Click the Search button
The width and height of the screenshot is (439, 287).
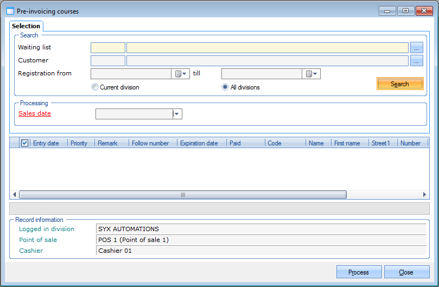tap(400, 84)
